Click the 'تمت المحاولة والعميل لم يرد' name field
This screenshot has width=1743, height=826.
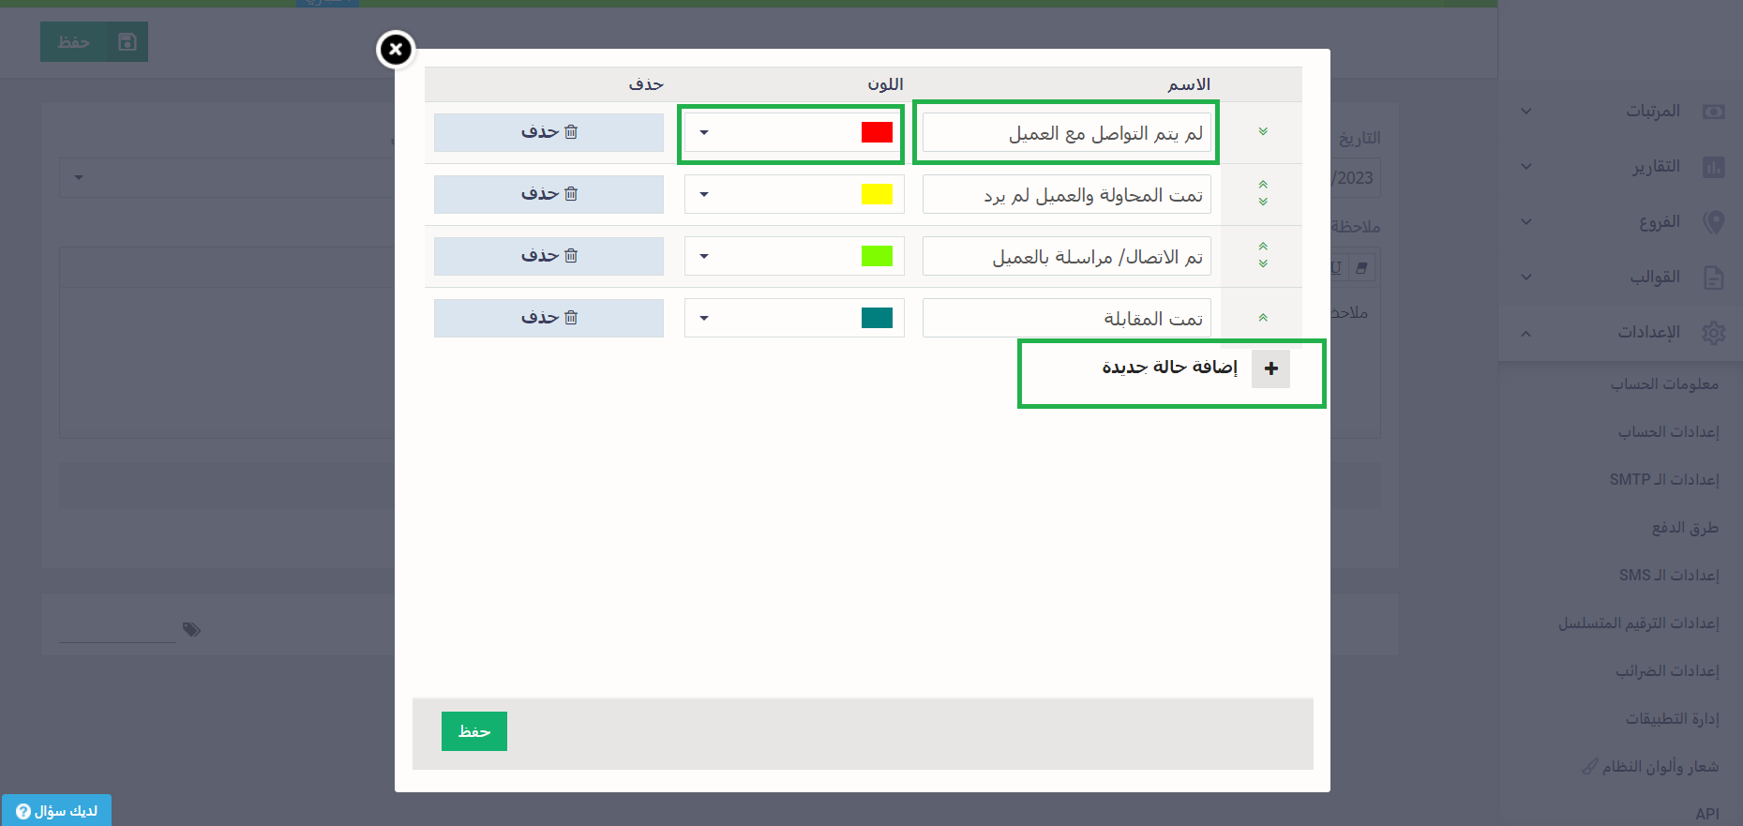1066,194
